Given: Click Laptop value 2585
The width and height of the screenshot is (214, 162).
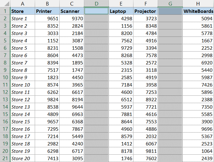Looking at the screenshot, I should coord(121,77).
